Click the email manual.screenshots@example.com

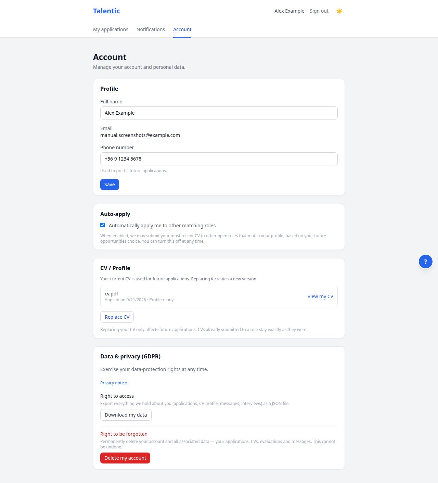click(140, 135)
